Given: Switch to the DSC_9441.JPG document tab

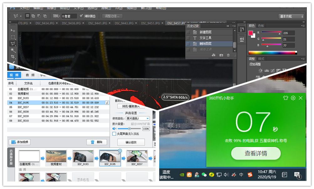Looking at the screenshot, I should pyautogui.click(x=97, y=23).
